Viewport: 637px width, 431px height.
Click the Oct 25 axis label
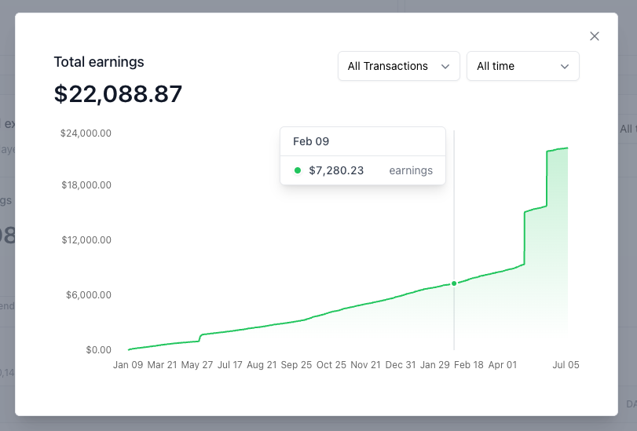tap(331, 365)
